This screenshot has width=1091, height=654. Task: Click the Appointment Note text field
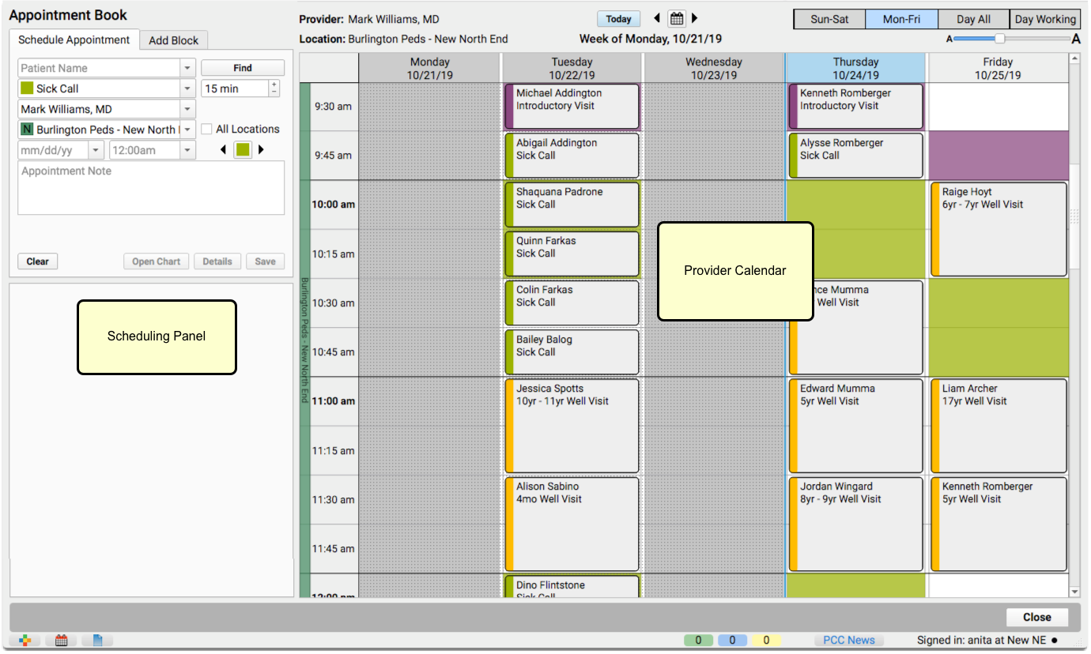tap(151, 188)
